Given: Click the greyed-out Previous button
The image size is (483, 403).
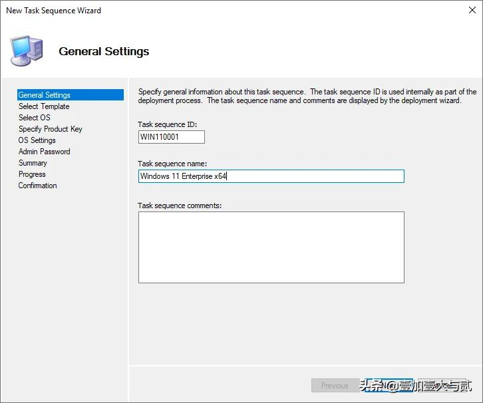Looking at the screenshot, I should [x=335, y=386].
